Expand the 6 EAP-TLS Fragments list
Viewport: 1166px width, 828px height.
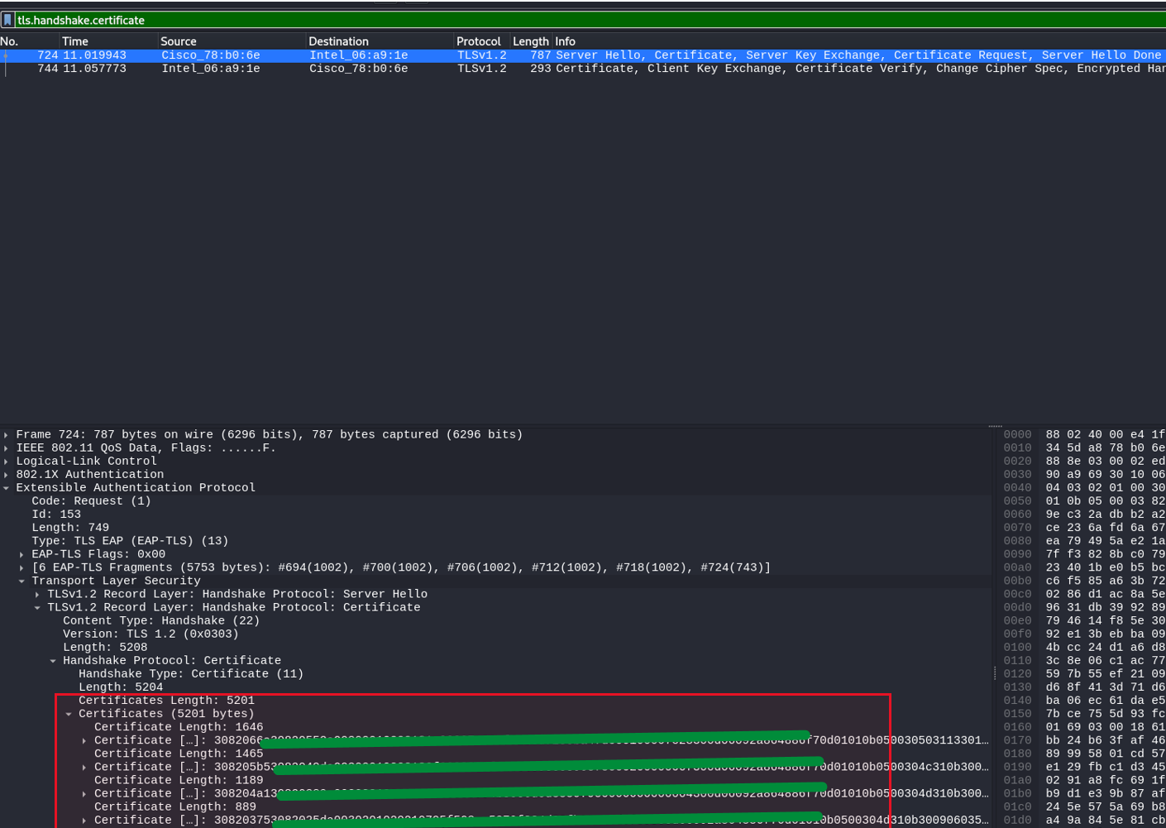click(21, 567)
